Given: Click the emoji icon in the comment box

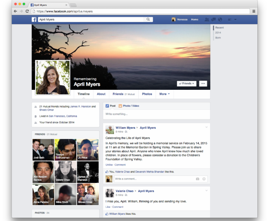Looking at the screenshot, I should pyautogui.click(x=204, y=179).
